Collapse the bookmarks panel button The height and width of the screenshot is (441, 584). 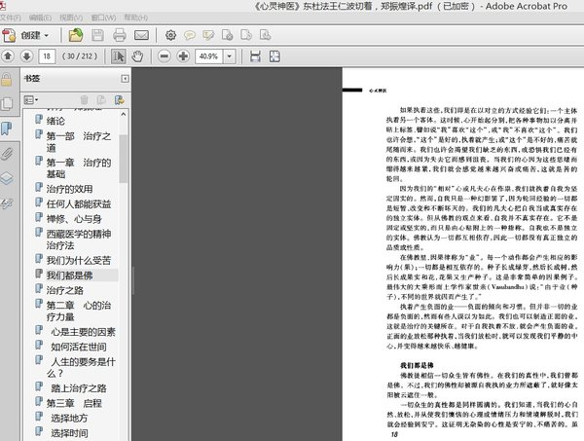coord(125,79)
